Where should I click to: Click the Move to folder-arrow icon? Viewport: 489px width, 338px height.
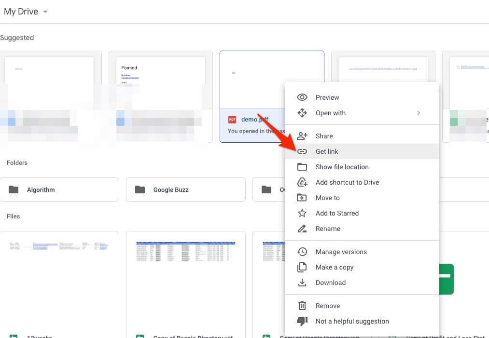[x=302, y=198]
